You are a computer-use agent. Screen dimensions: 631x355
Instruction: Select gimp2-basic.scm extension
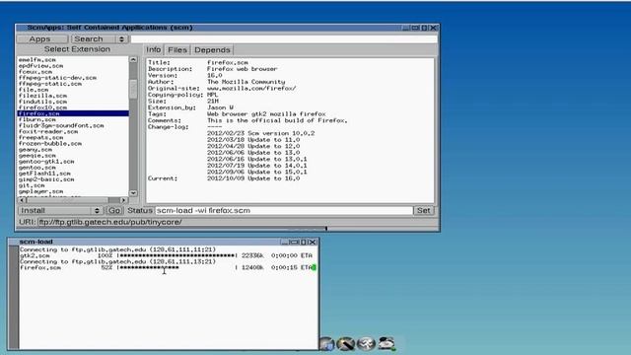pyautogui.click(x=73, y=179)
